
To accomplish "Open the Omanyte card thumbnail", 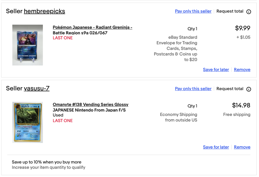I will coord(28,122).
